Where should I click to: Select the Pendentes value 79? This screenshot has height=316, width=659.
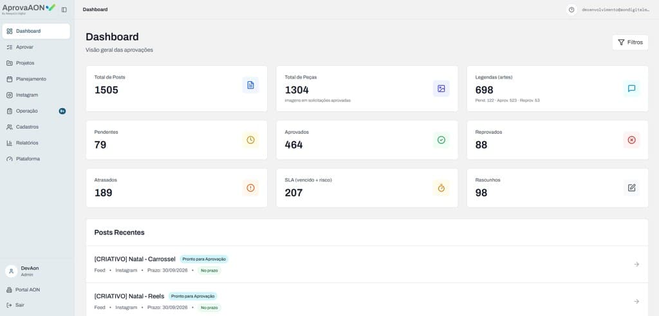tap(100, 145)
